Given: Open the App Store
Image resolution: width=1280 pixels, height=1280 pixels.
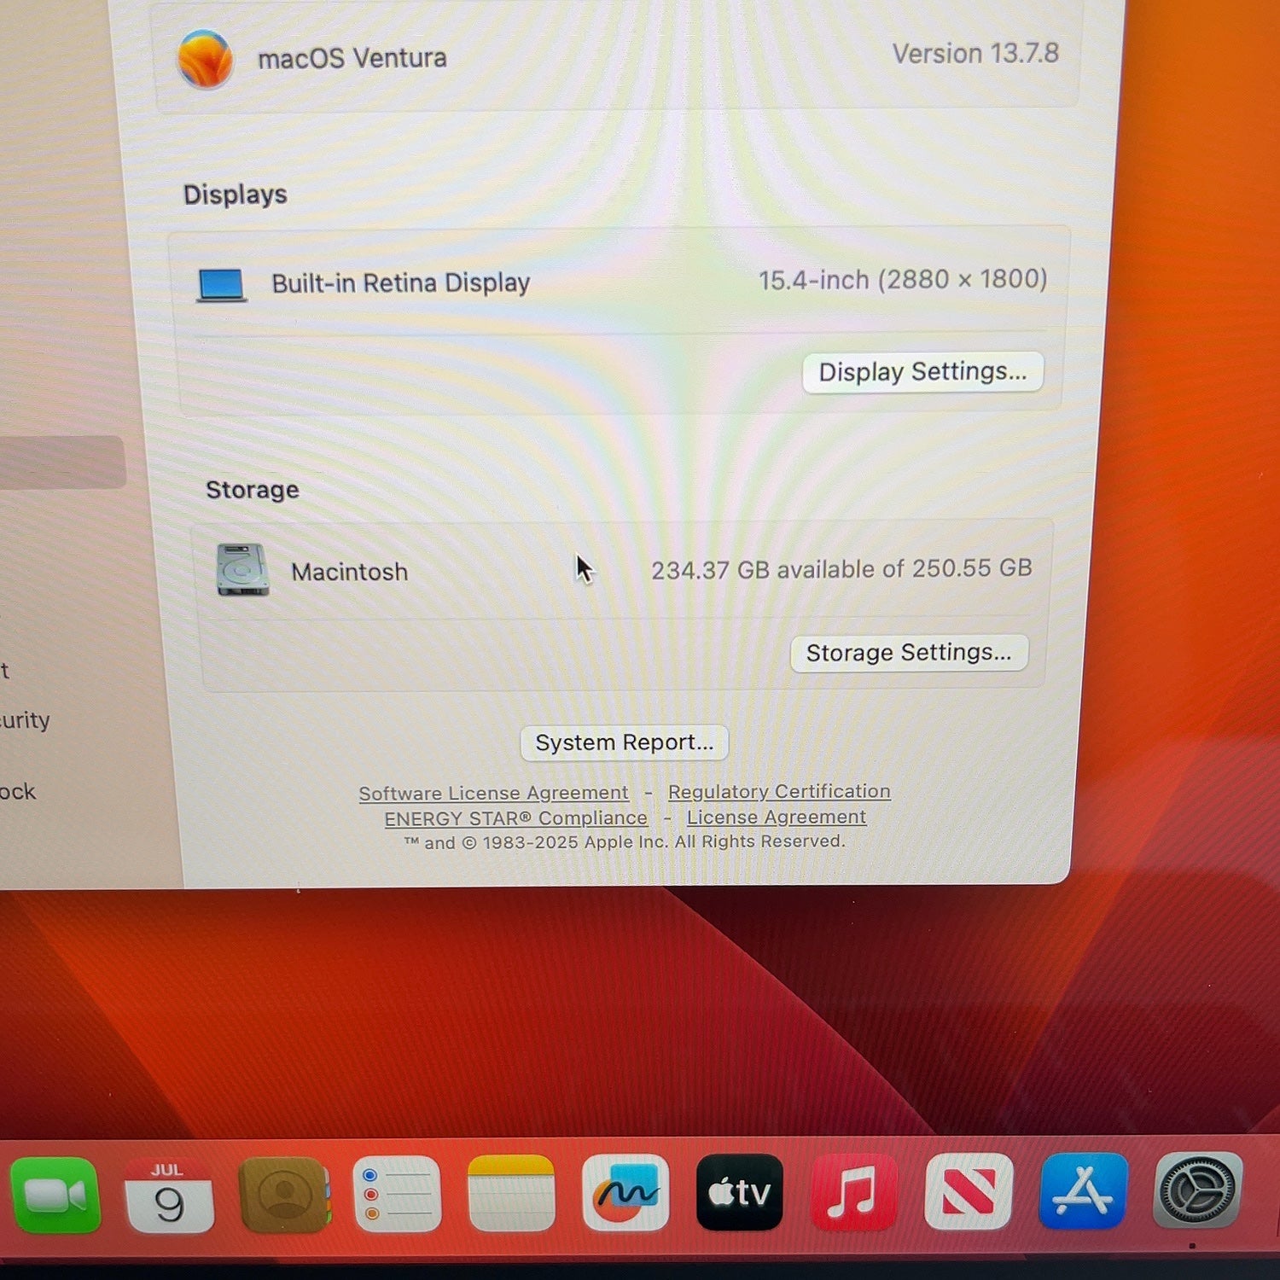Looking at the screenshot, I should 1083,1190.
